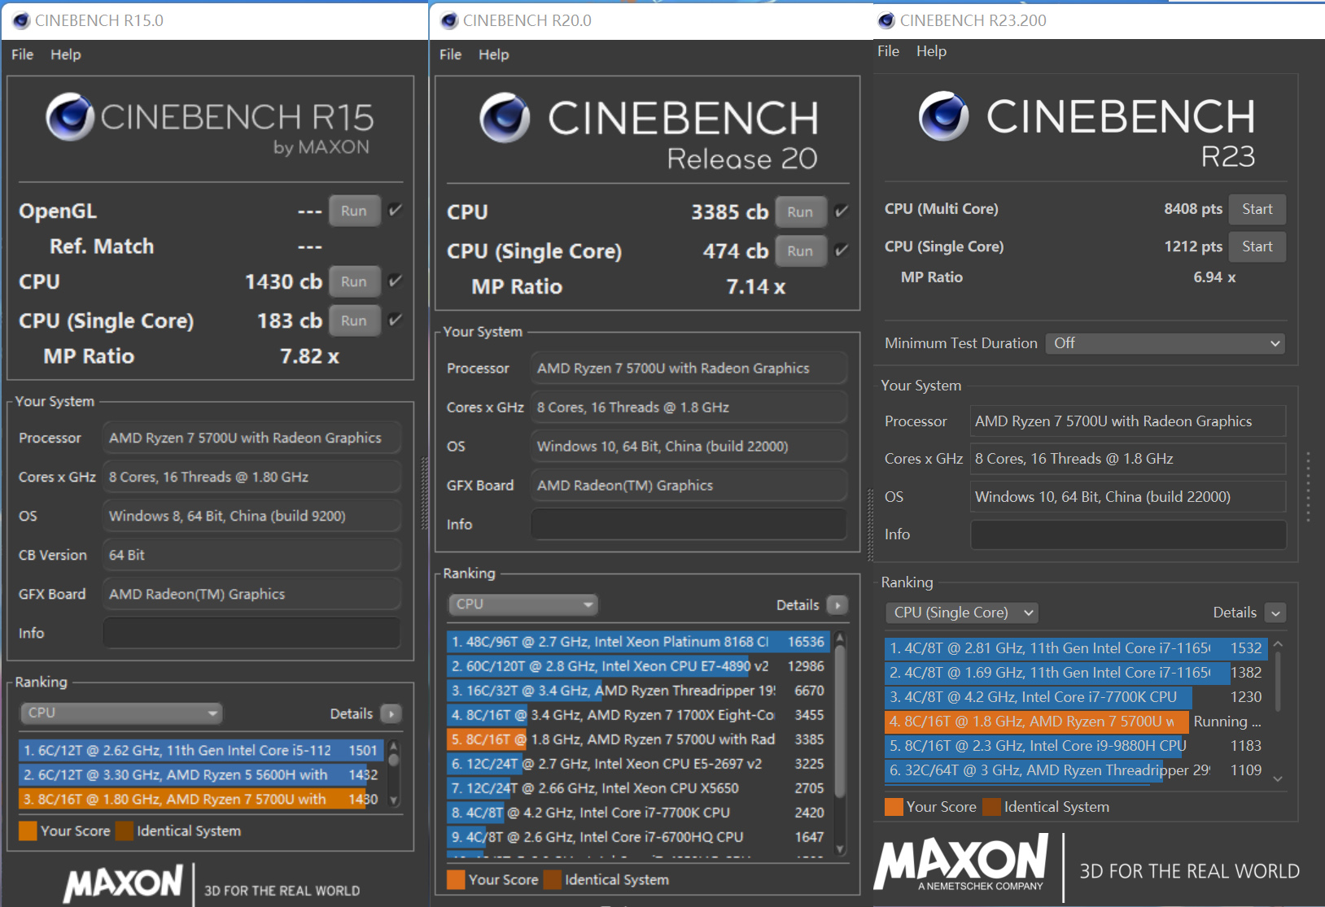Image resolution: width=1325 pixels, height=907 pixels.
Task: Run the CPU (Single Core) test in R15
Action: [354, 321]
